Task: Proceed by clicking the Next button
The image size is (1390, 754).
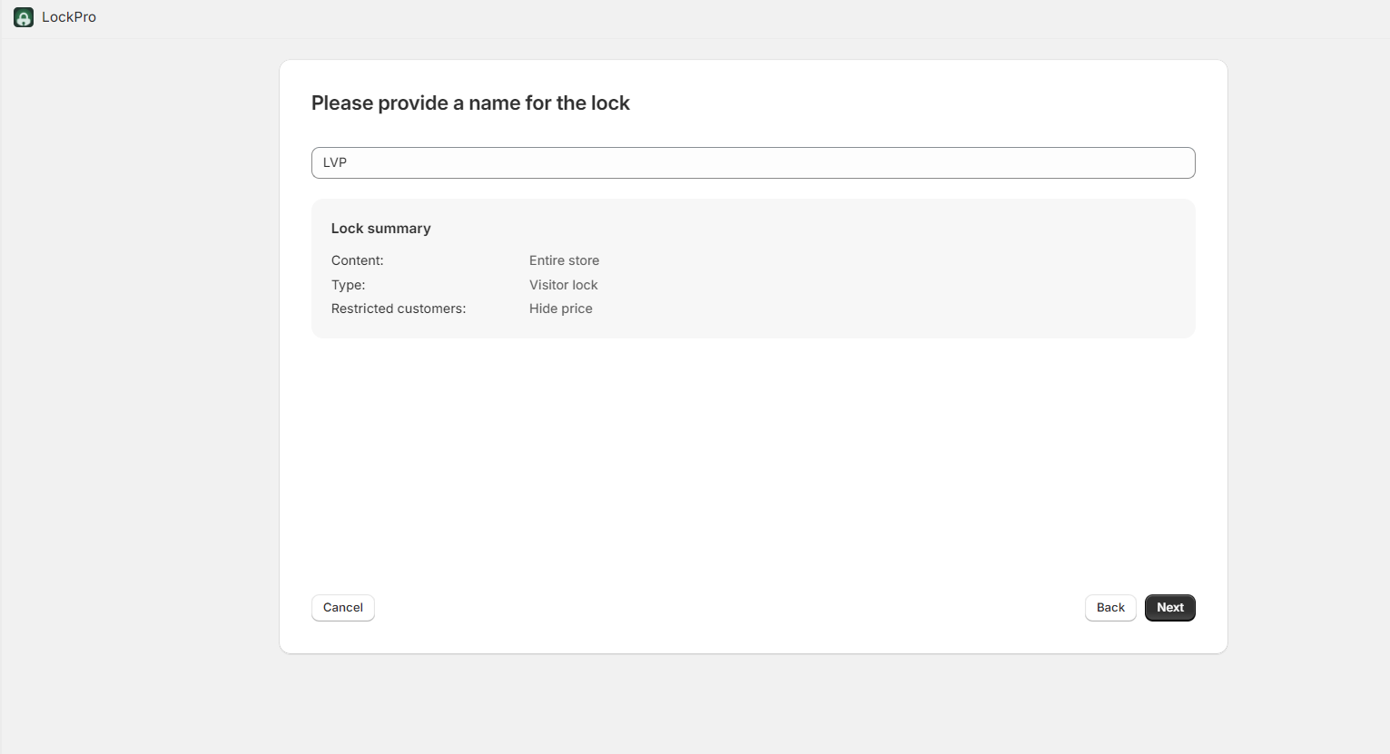Action: coord(1169,608)
